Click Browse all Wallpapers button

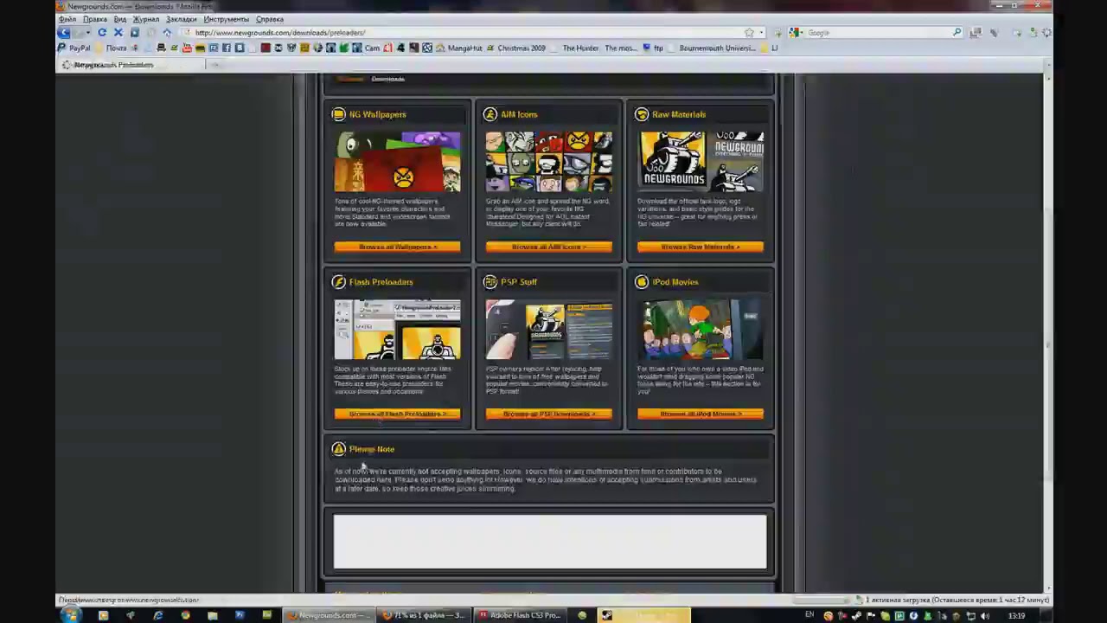tap(397, 247)
